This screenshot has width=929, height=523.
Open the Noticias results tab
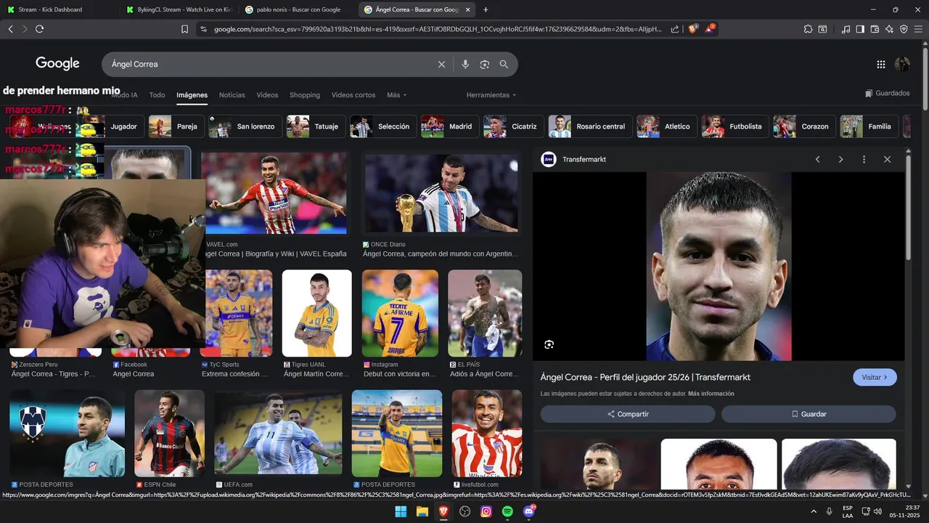click(232, 95)
